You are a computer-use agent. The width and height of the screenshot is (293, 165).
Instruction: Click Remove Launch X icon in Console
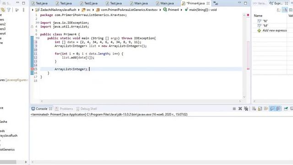click(240, 109)
